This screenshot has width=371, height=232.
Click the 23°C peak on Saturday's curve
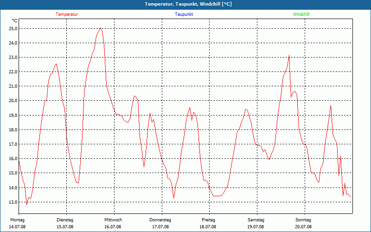pyautogui.click(x=289, y=55)
